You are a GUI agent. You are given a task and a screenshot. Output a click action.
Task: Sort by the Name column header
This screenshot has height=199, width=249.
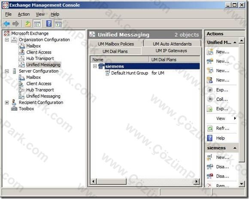pyautogui.click(x=119, y=60)
